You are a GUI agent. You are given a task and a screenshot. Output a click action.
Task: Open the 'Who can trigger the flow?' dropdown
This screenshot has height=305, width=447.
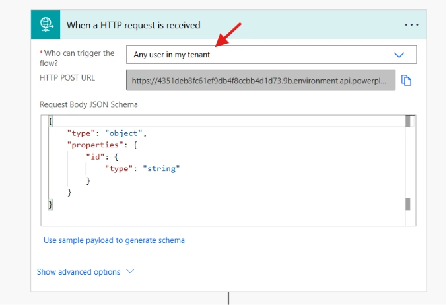click(x=271, y=54)
